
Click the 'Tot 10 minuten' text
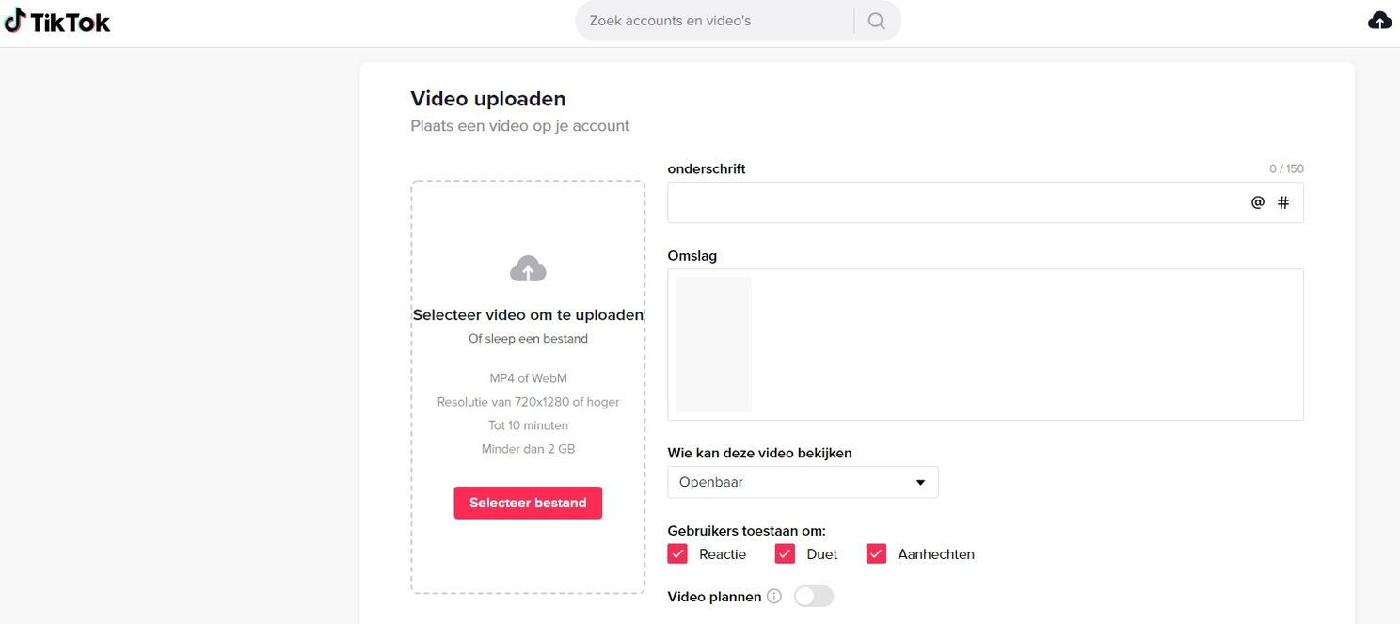pos(528,425)
